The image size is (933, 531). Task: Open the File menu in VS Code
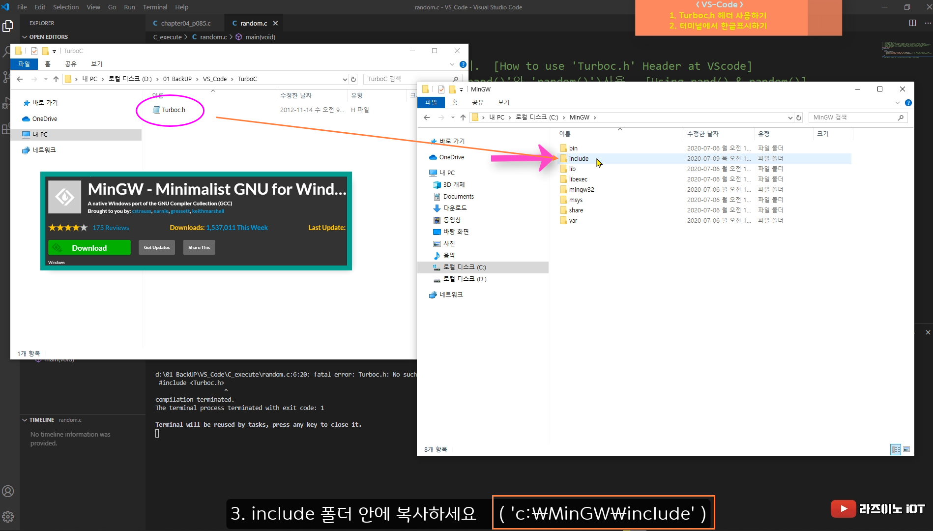(x=22, y=7)
